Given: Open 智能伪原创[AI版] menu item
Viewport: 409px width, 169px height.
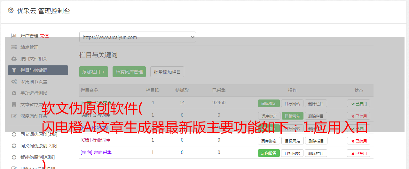Looking at the screenshot, I should point(38,157).
